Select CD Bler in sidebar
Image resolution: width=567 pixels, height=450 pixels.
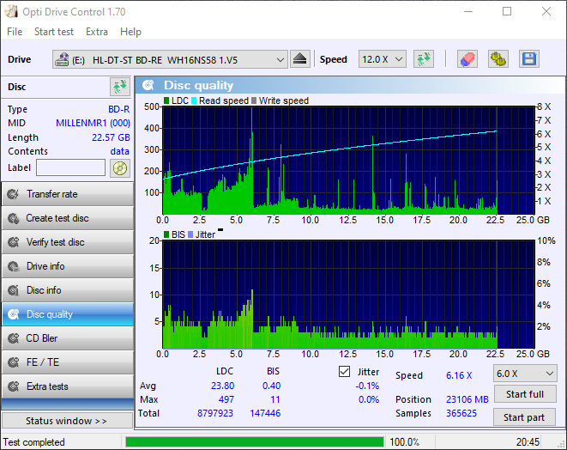pos(67,338)
